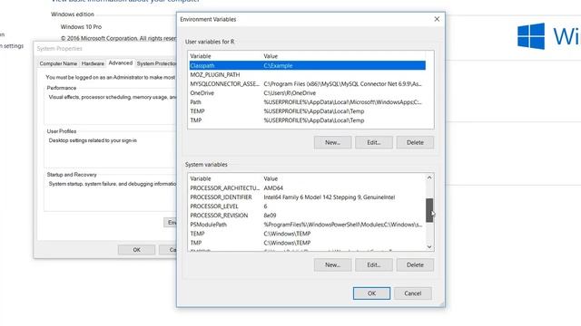Viewport: 581px width, 326px height.
Task: Click the Intel64 Family 6 processor identifier value
Action: 329,197
